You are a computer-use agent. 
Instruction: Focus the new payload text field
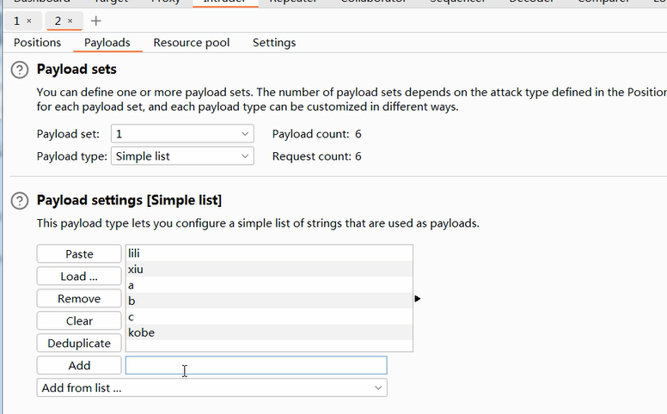pyautogui.click(x=256, y=366)
